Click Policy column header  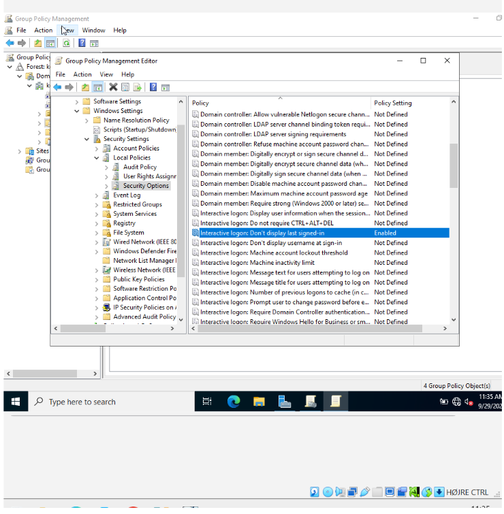281,103
